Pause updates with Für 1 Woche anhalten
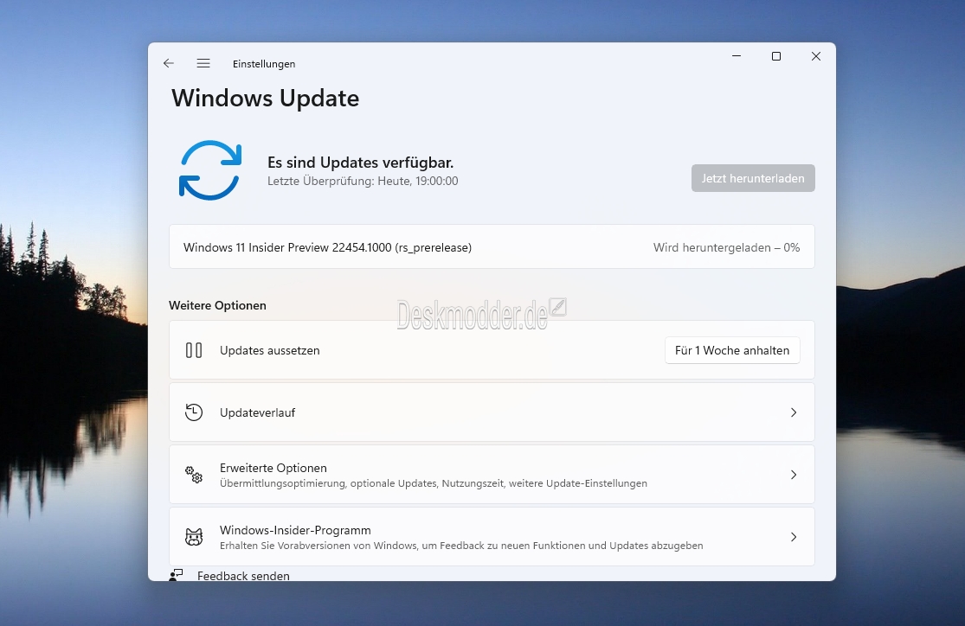The width and height of the screenshot is (965, 626). [731, 350]
